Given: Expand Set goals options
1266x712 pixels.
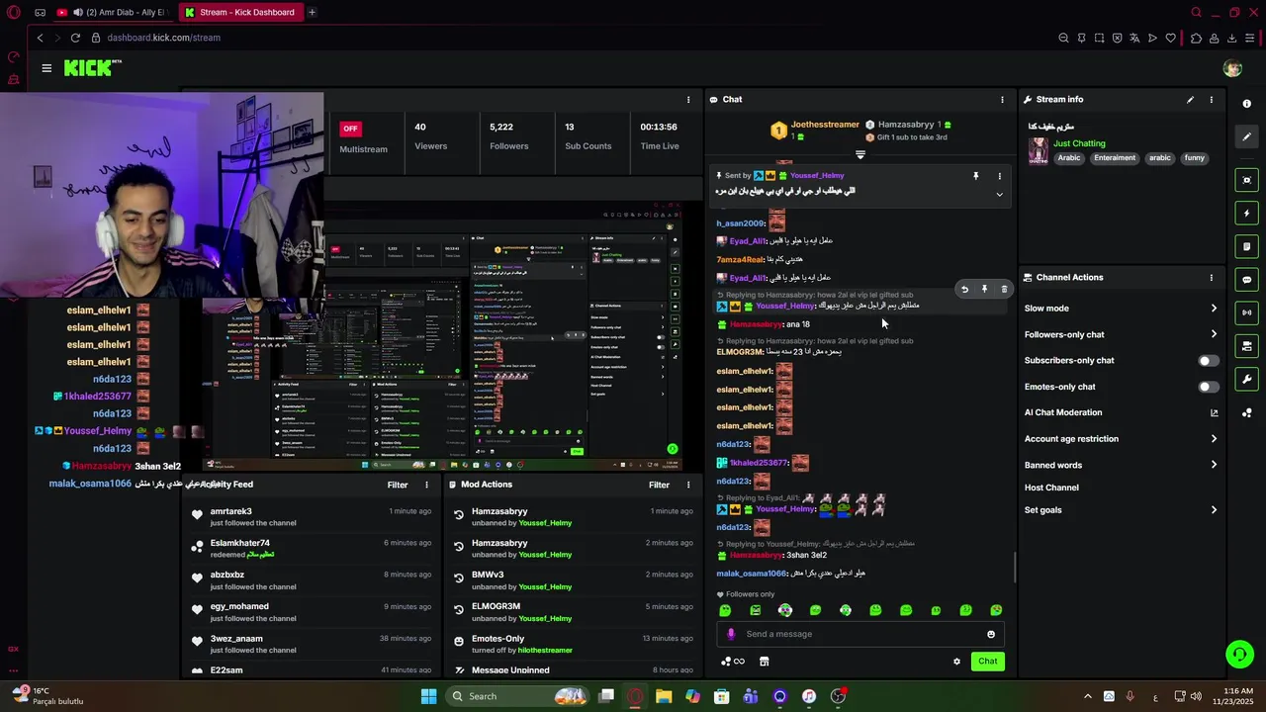Looking at the screenshot, I should [x=1214, y=510].
